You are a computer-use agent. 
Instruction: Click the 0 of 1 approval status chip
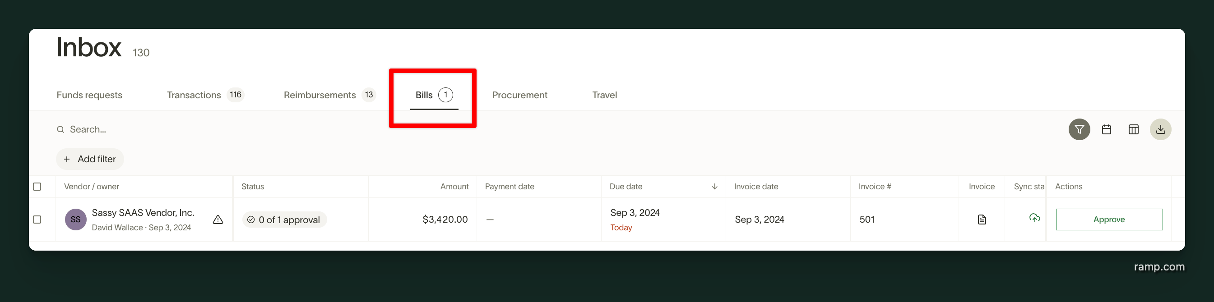coord(284,219)
